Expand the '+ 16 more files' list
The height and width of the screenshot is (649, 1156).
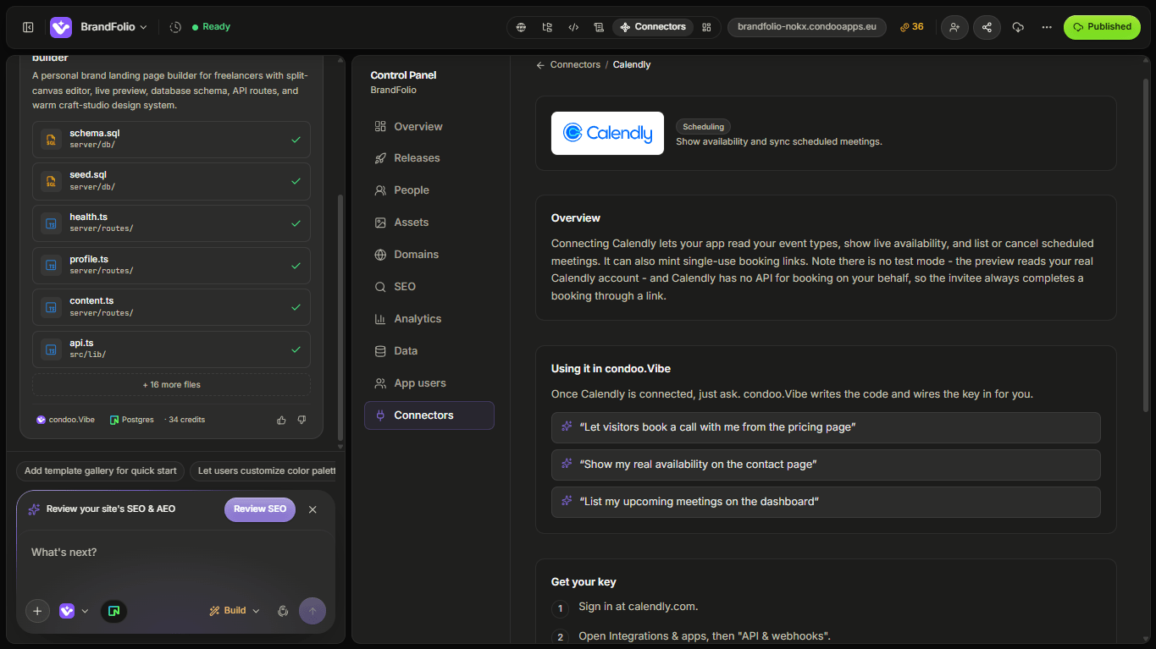tap(171, 385)
